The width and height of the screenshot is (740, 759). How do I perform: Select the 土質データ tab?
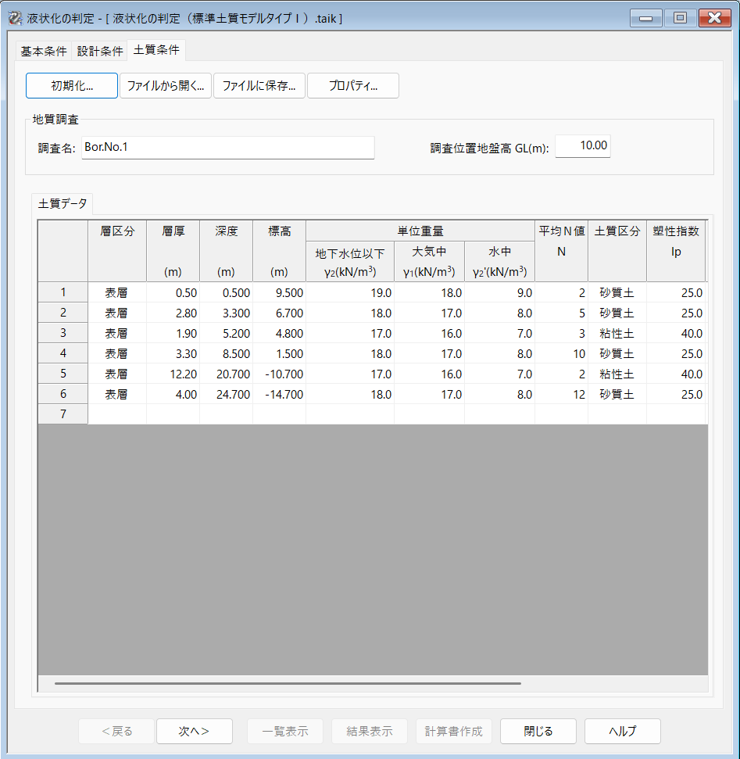[63, 204]
